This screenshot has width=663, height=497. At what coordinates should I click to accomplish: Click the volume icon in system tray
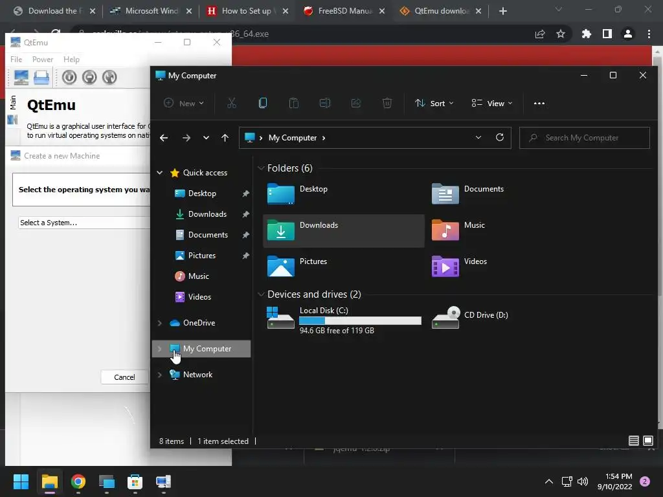(x=583, y=481)
